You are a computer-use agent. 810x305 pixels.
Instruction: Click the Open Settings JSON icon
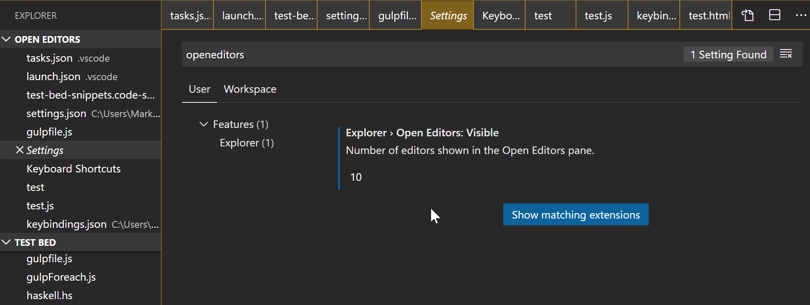[x=747, y=16]
